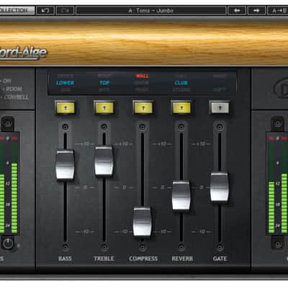Click the power symbol below input meter
This screenshot has height=288, width=288.
tap(8, 243)
